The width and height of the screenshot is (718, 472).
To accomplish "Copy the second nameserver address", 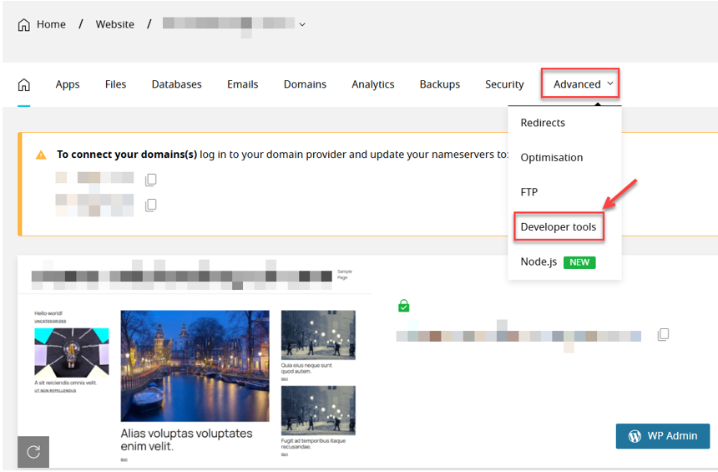I will pos(151,205).
